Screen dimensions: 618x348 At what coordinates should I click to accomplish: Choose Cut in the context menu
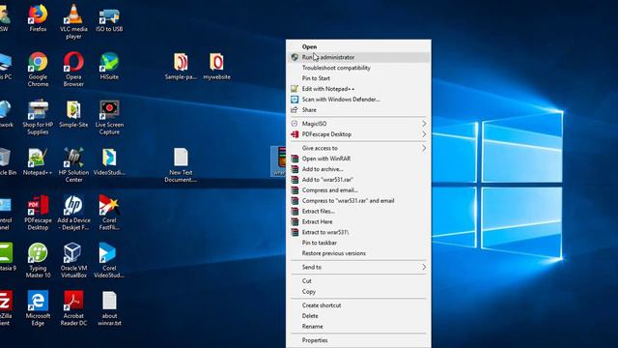coord(358,281)
